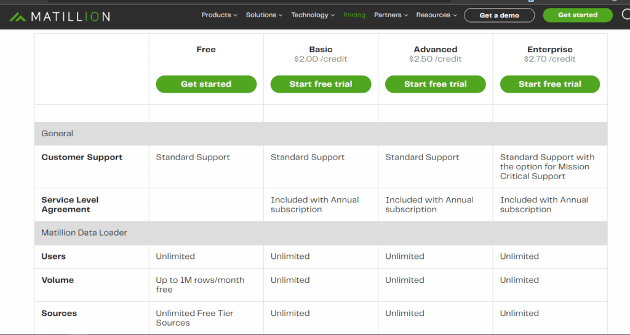Go to the Pricing page link

354,15
